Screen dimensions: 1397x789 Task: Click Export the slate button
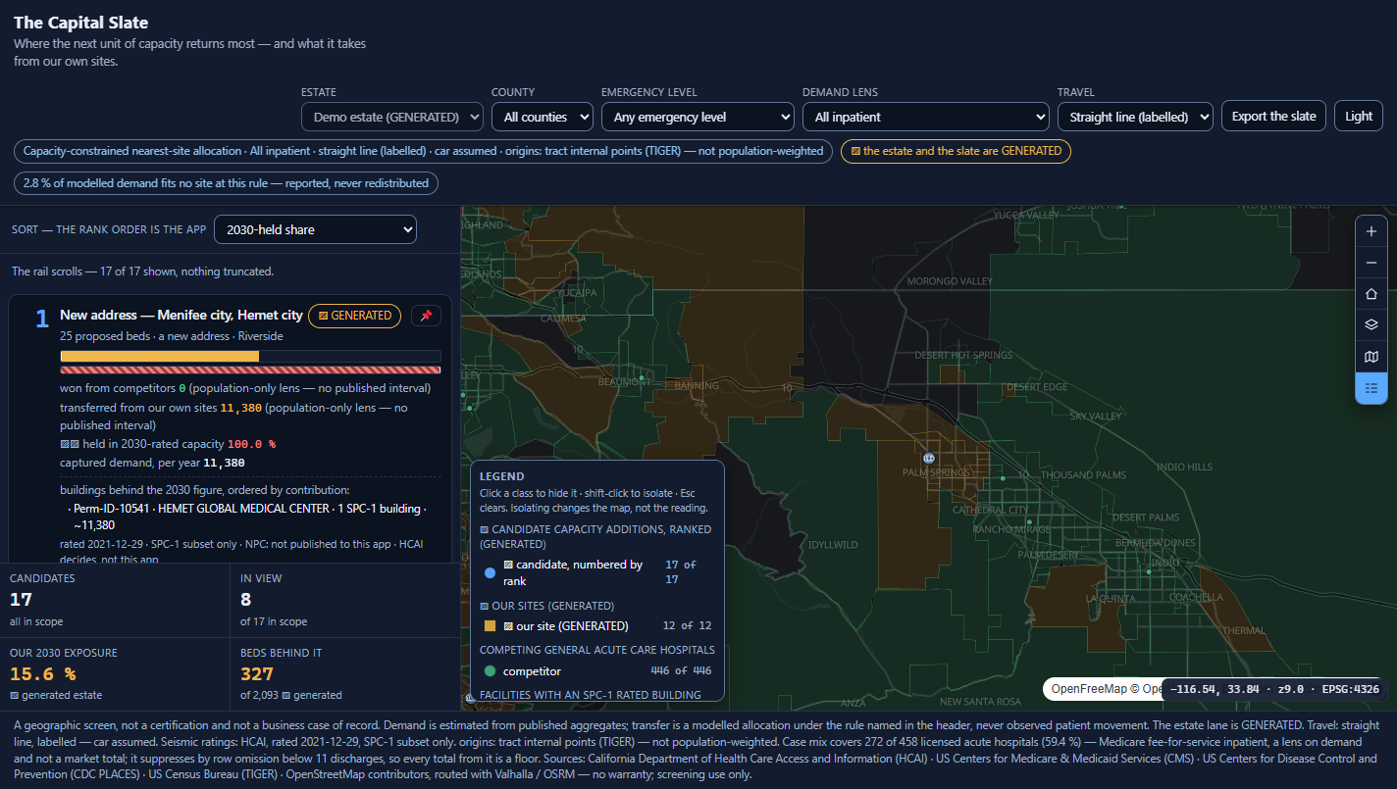tap(1273, 116)
